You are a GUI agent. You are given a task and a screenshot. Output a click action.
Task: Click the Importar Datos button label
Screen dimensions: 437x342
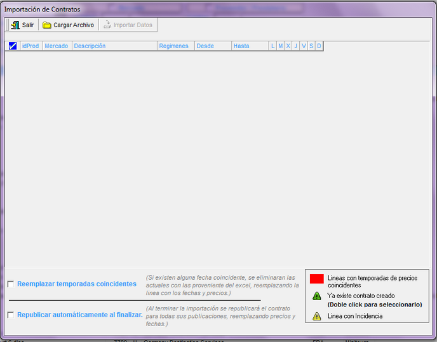tap(133, 25)
